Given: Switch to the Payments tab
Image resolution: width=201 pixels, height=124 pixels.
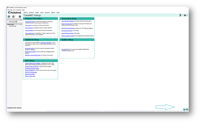Looking at the screenshot, I should (47, 13).
